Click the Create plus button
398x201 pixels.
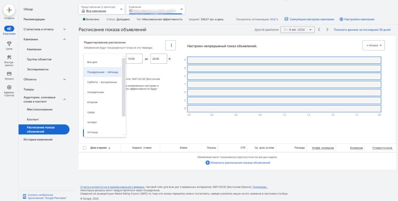click(x=9, y=10)
